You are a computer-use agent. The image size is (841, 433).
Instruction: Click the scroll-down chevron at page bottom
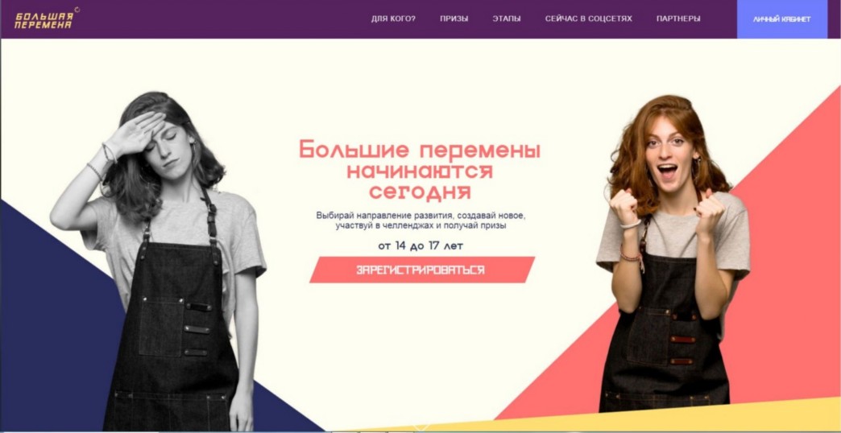tap(421, 428)
